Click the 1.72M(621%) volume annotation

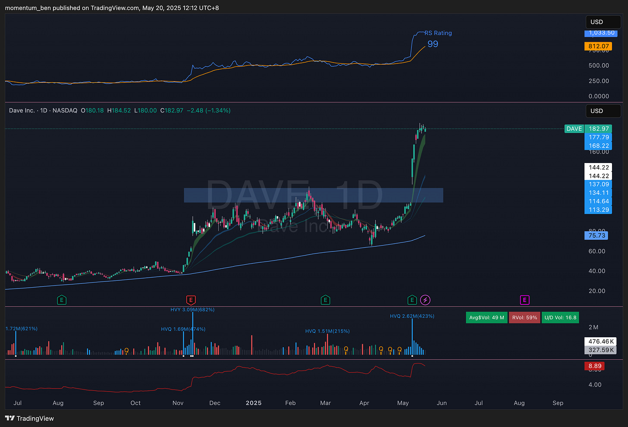pyautogui.click(x=22, y=329)
